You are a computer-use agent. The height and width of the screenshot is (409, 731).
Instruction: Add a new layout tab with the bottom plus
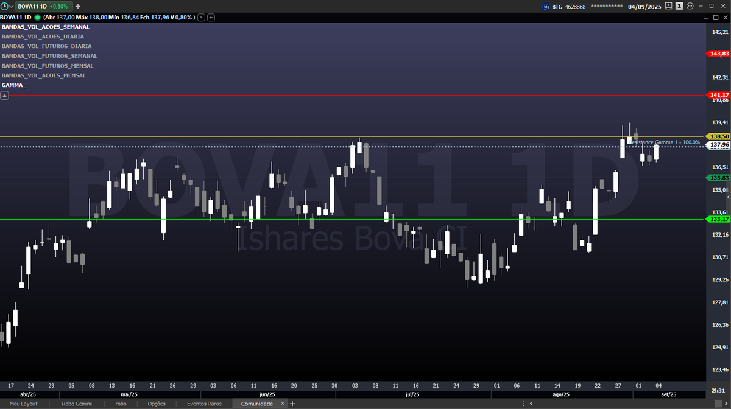tap(292, 404)
